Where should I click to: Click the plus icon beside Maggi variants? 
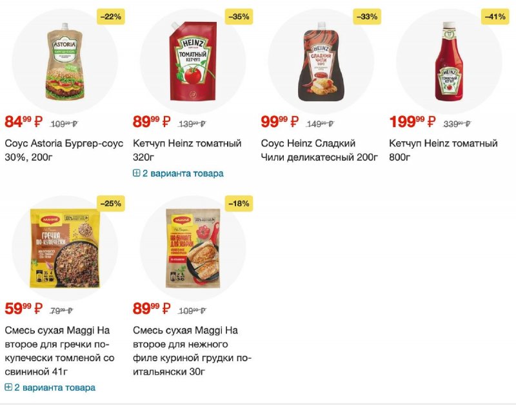coord(8,387)
